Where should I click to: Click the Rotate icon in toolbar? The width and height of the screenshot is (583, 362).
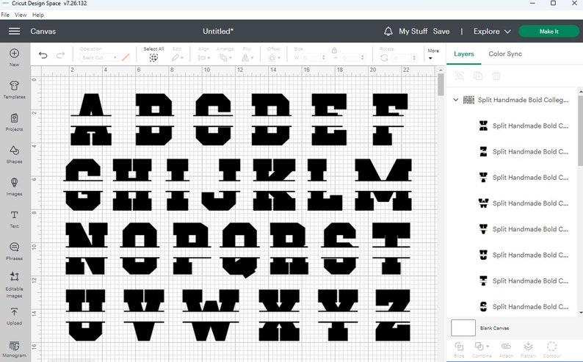pos(384,57)
